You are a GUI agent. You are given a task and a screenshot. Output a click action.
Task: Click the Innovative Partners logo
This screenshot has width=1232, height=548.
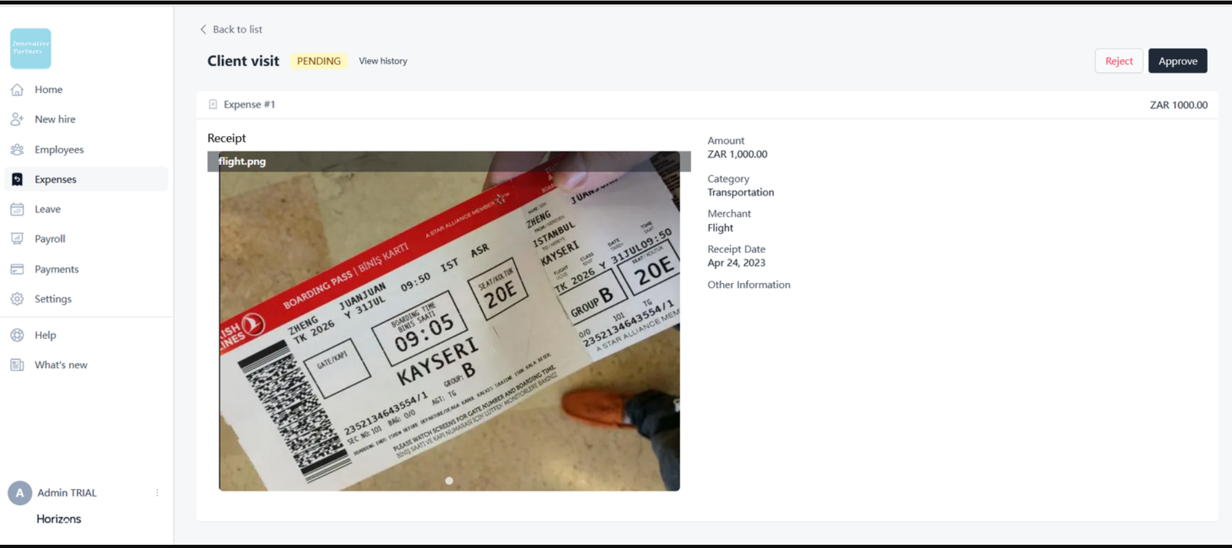point(31,49)
